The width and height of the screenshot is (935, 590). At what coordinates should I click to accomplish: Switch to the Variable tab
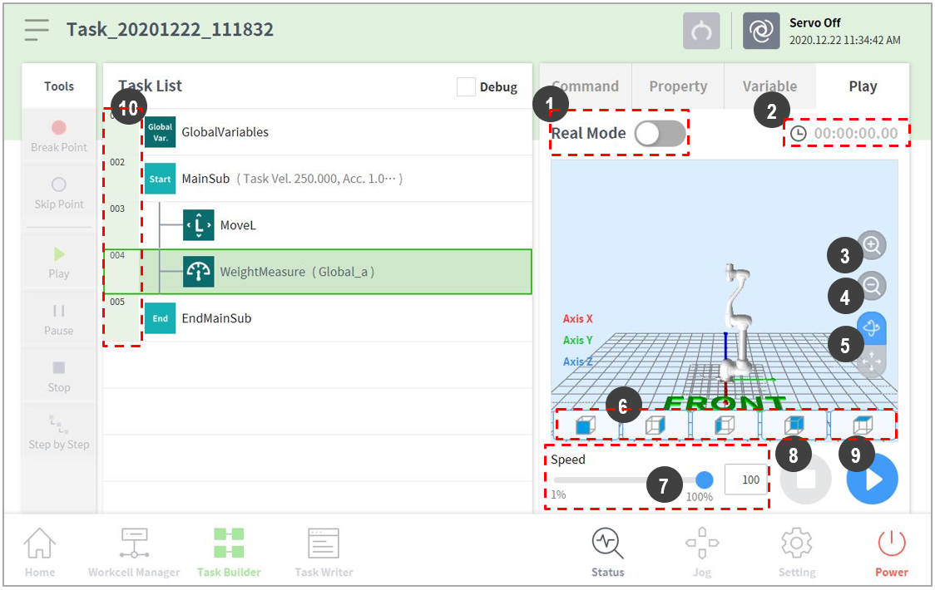[x=769, y=86]
